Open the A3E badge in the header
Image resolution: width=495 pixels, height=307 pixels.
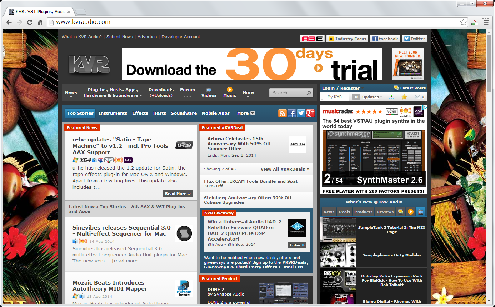pos(312,39)
